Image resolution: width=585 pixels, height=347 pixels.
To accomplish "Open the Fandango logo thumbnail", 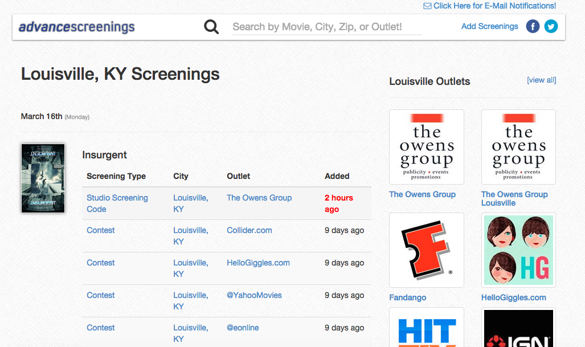I will pos(427,250).
